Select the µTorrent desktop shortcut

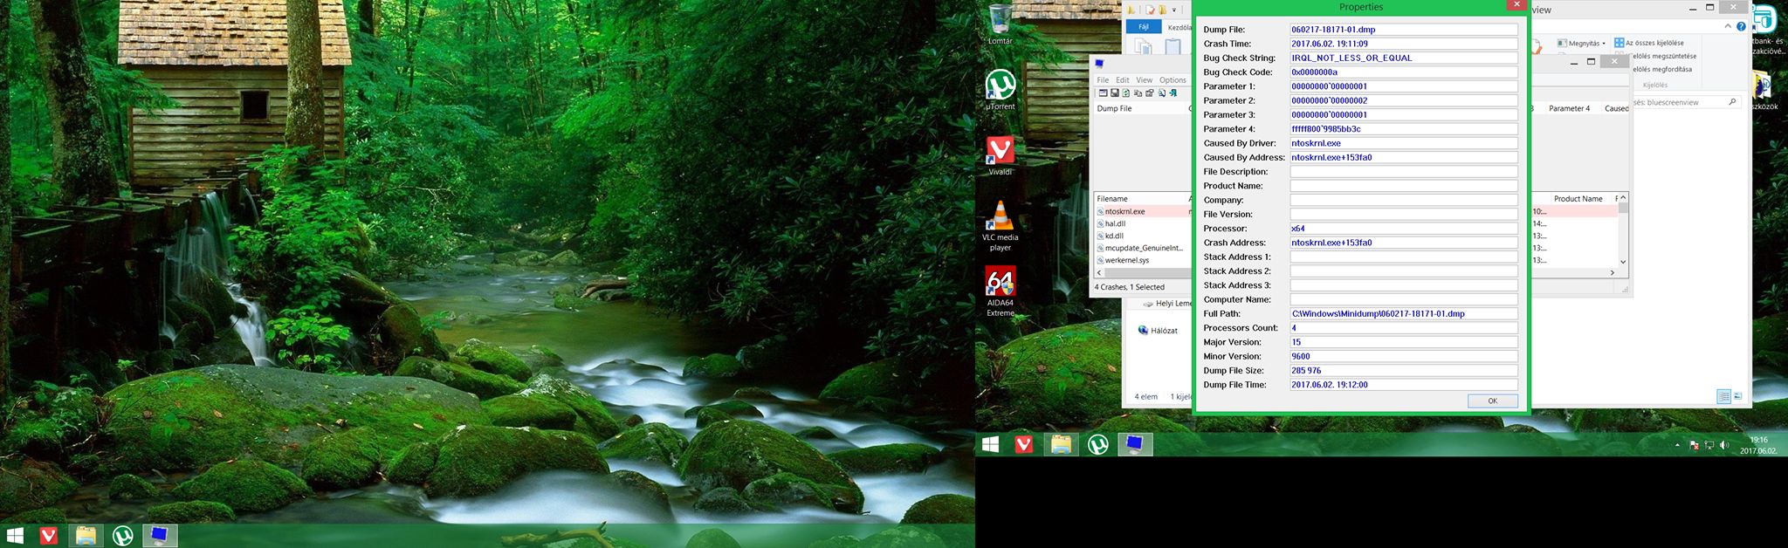pos(1001,89)
